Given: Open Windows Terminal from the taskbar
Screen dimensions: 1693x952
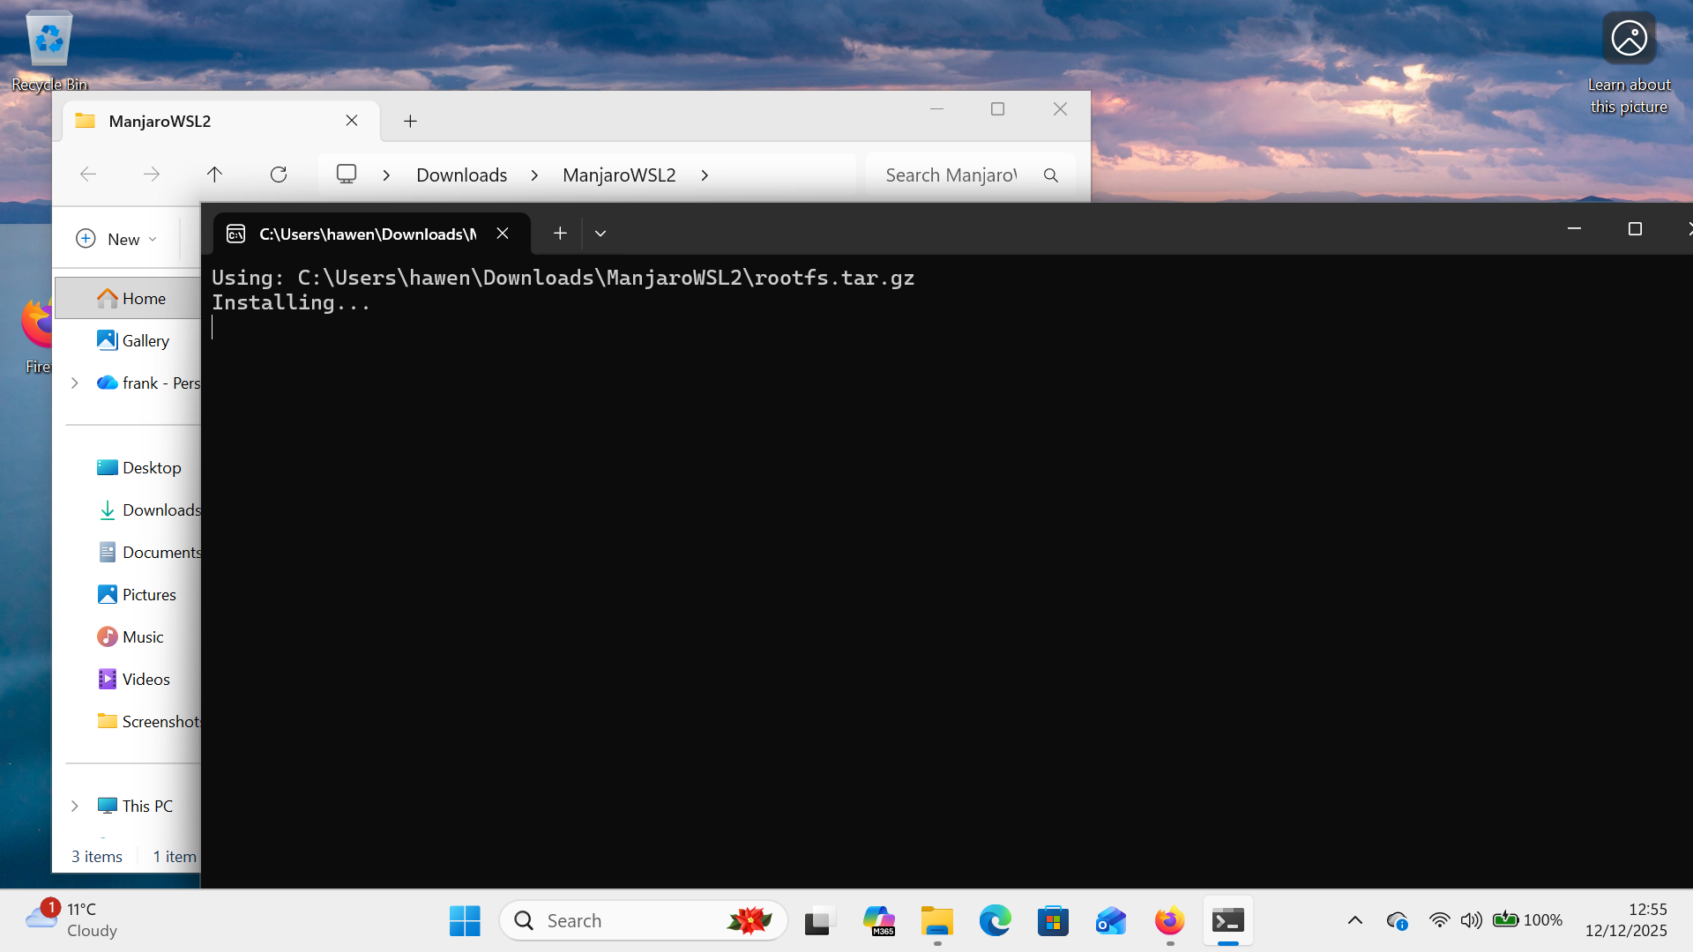Looking at the screenshot, I should pos(1227,919).
